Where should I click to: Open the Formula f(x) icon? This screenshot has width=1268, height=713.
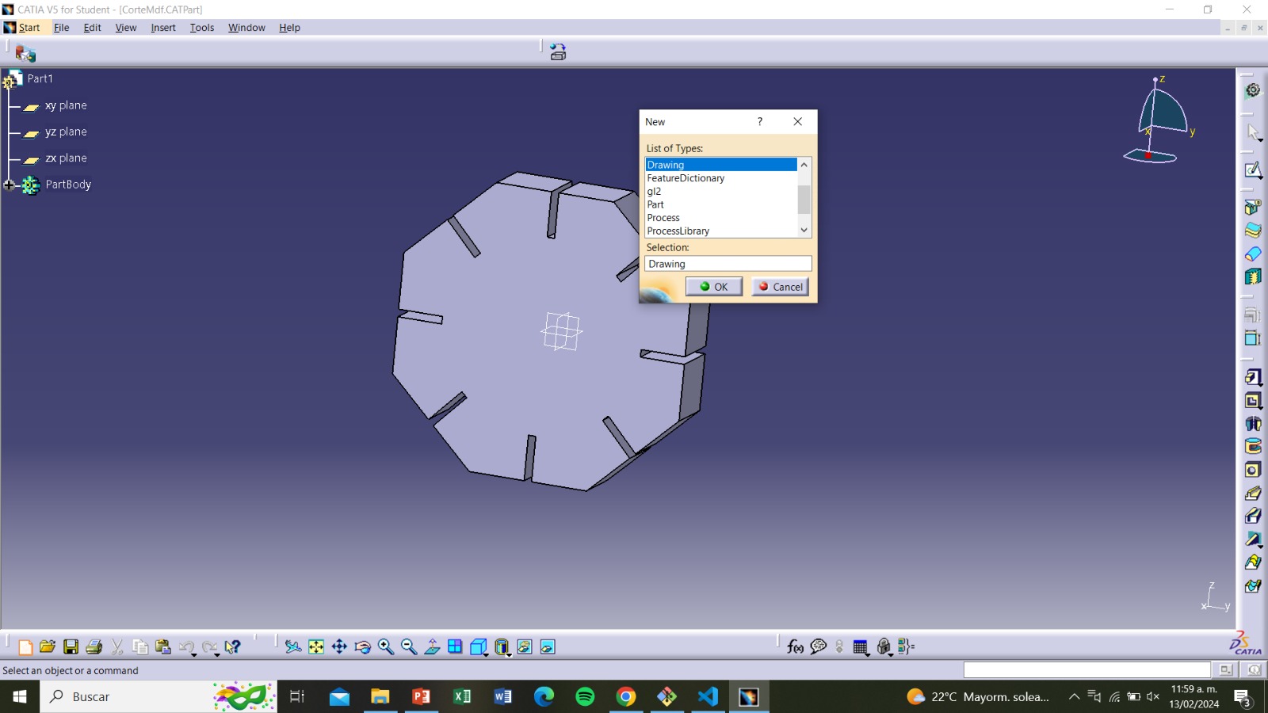point(795,647)
